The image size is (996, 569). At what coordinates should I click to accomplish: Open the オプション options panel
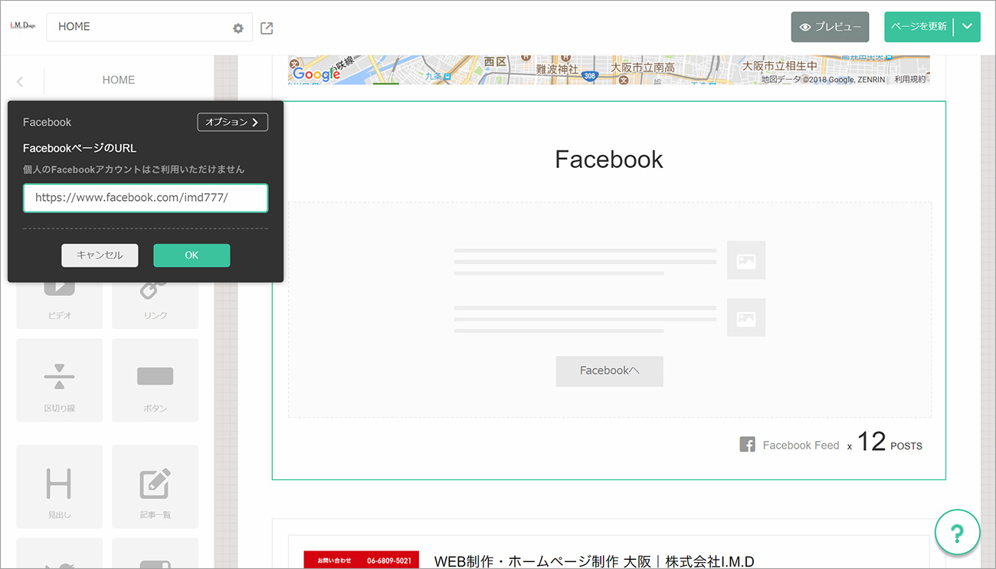[232, 122]
